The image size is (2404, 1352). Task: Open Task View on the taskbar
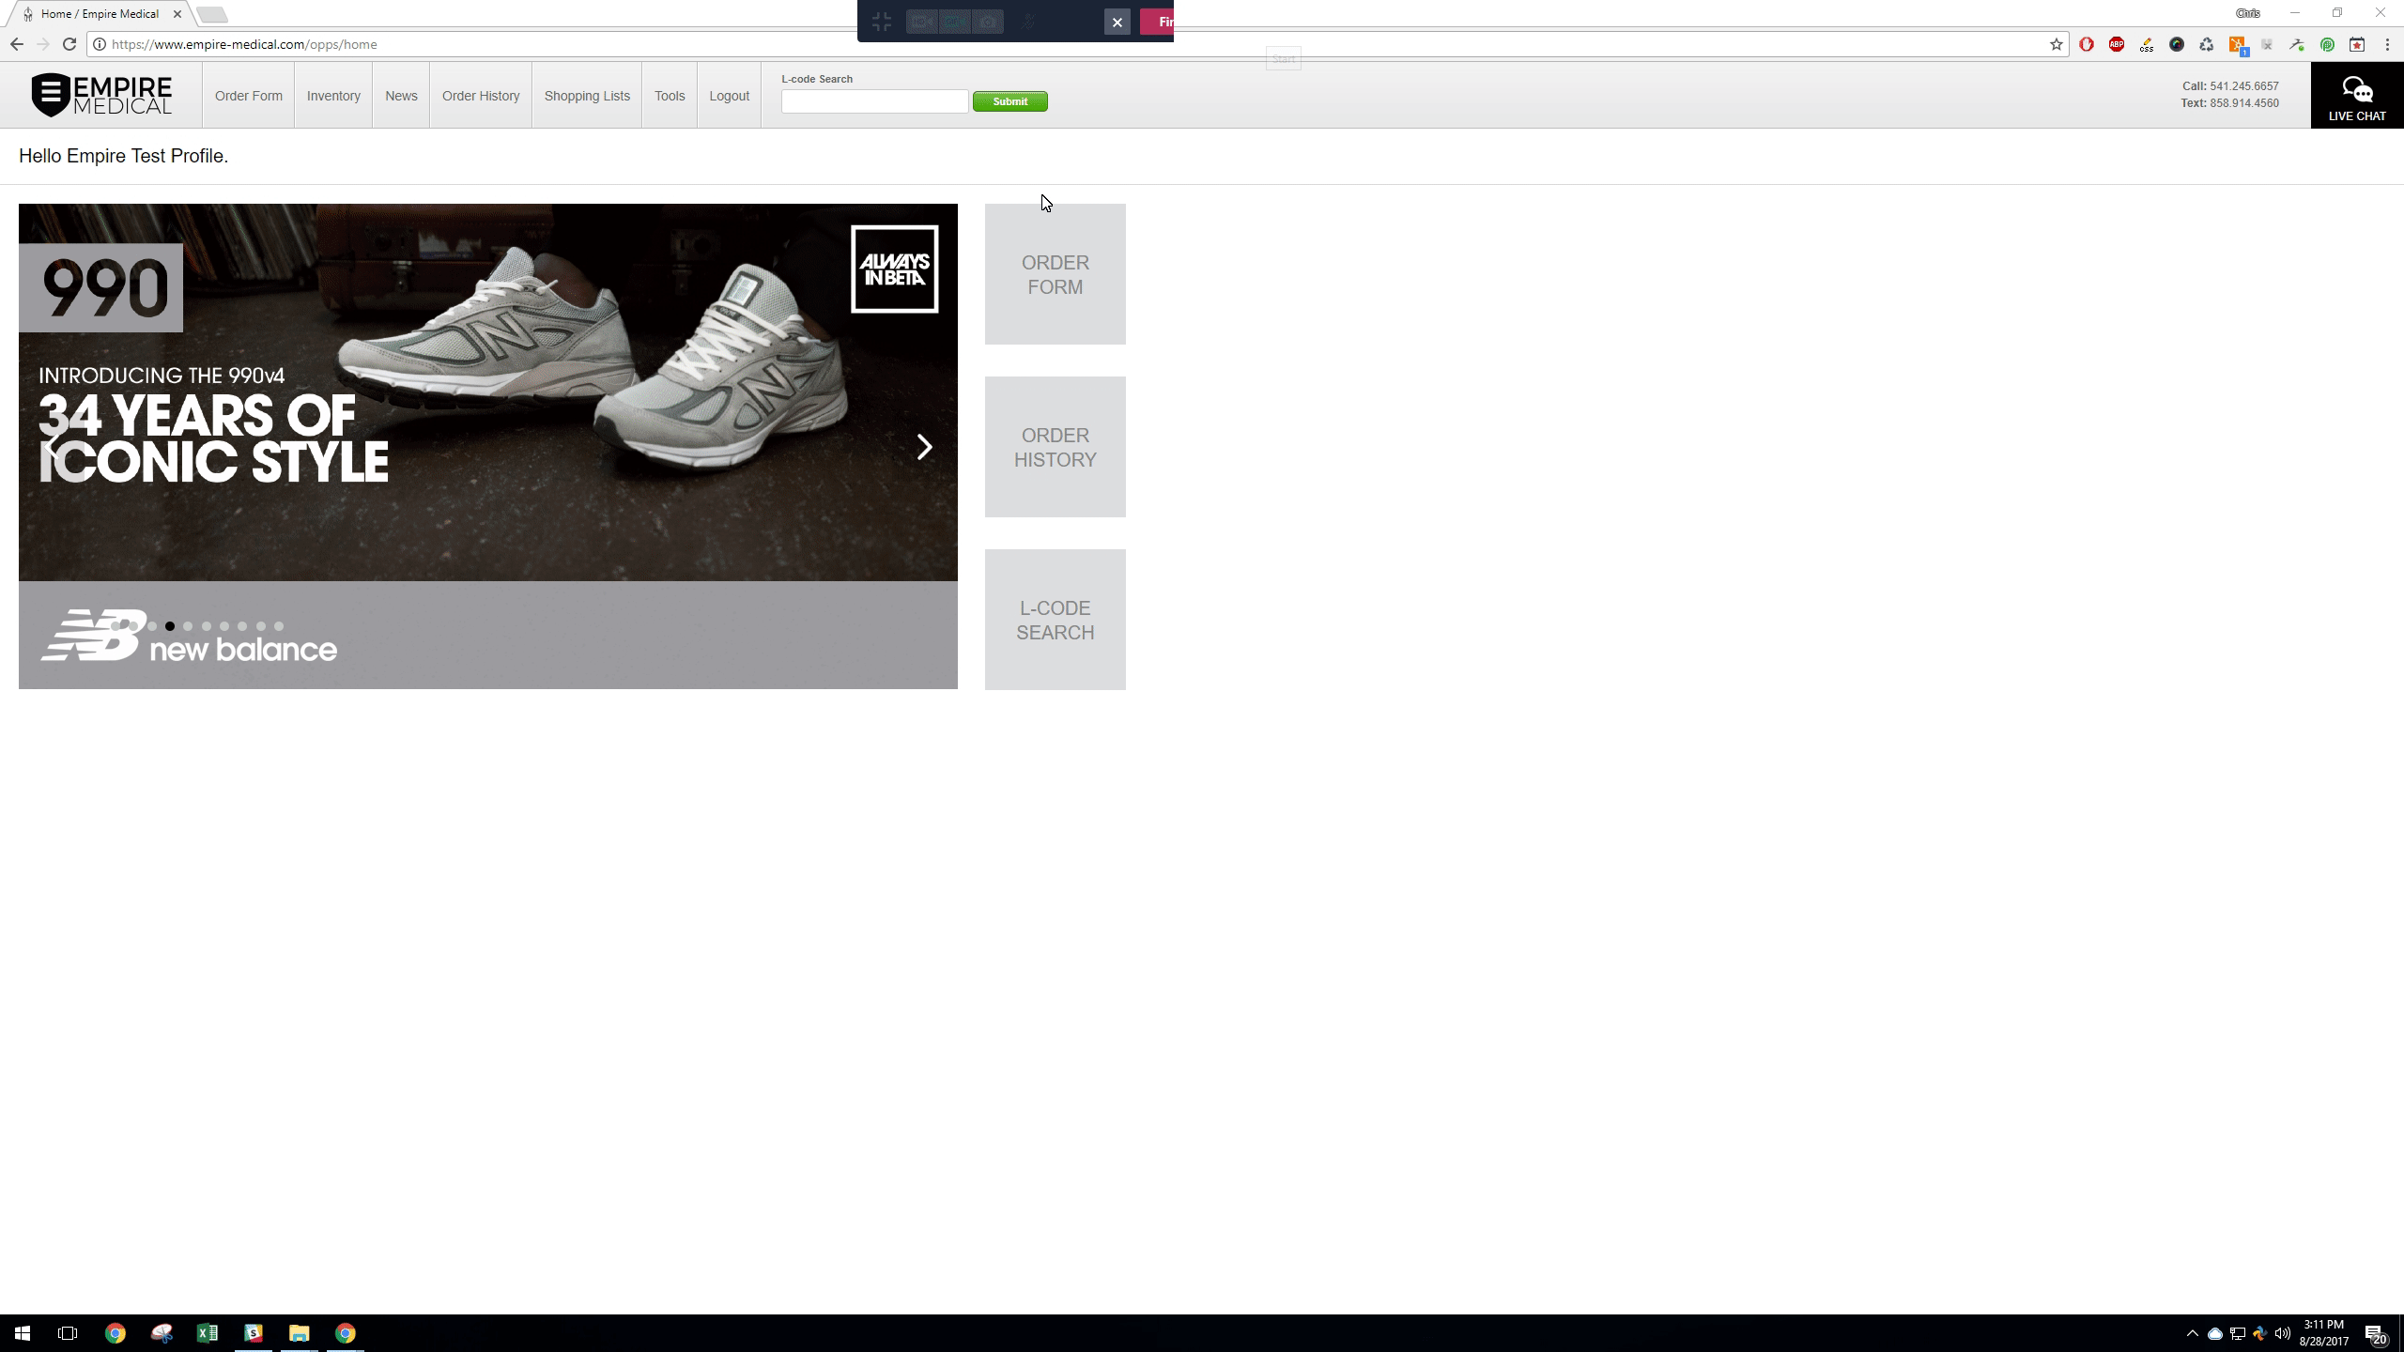point(68,1333)
